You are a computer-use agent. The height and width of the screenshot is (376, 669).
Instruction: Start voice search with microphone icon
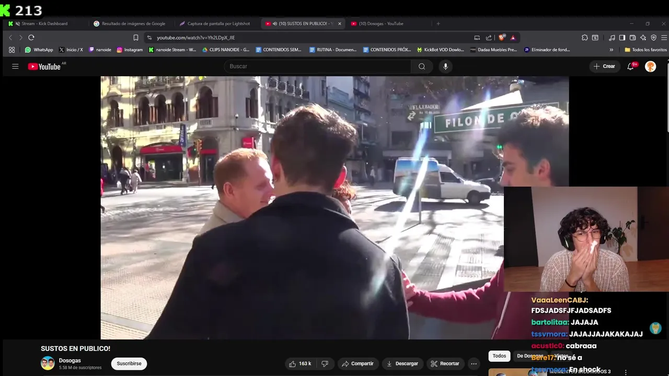click(x=445, y=66)
